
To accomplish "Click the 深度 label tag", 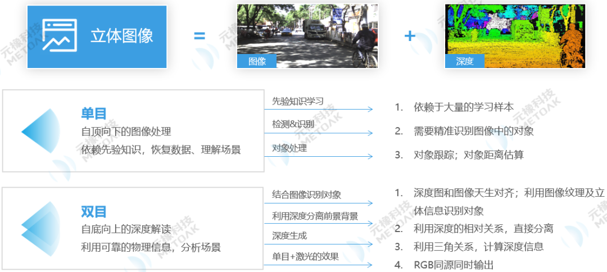I will [x=465, y=61].
